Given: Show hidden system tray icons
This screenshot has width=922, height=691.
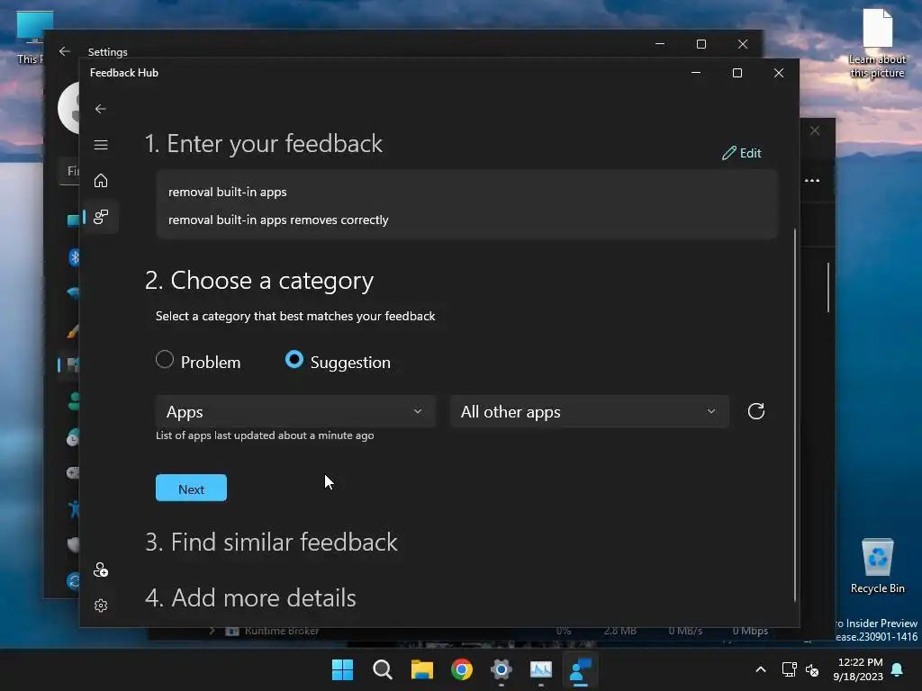Looking at the screenshot, I should coord(760,669).
